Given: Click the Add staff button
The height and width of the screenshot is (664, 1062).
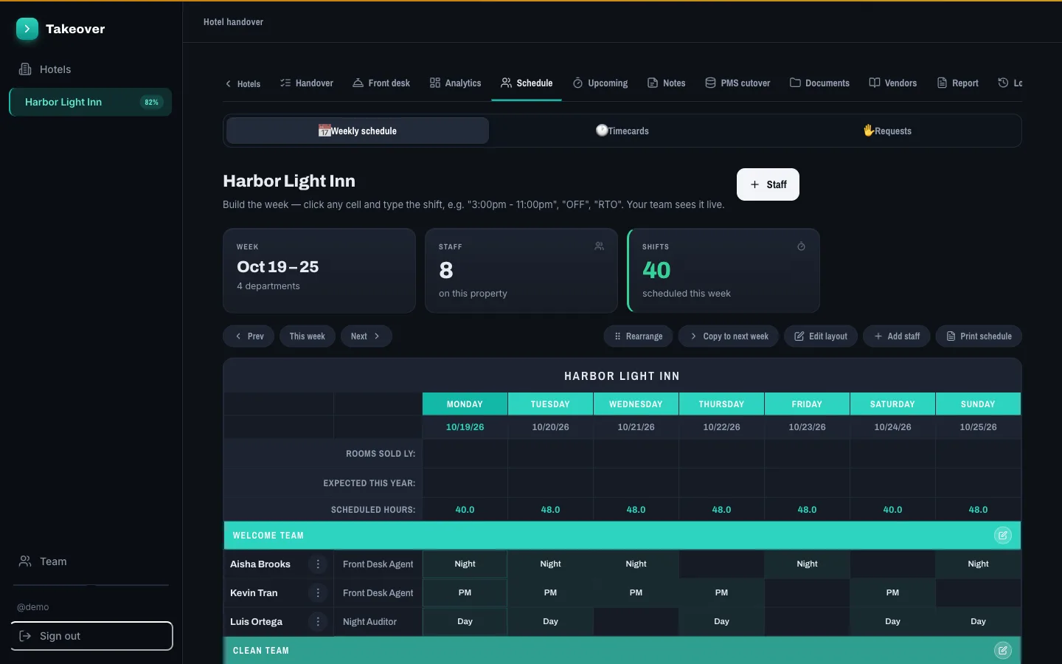Looking at the screenshot, I should click(x=897, y=336).
